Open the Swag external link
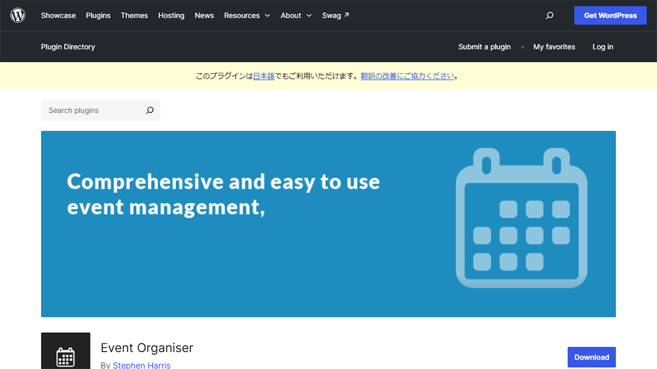 (336, 15)
